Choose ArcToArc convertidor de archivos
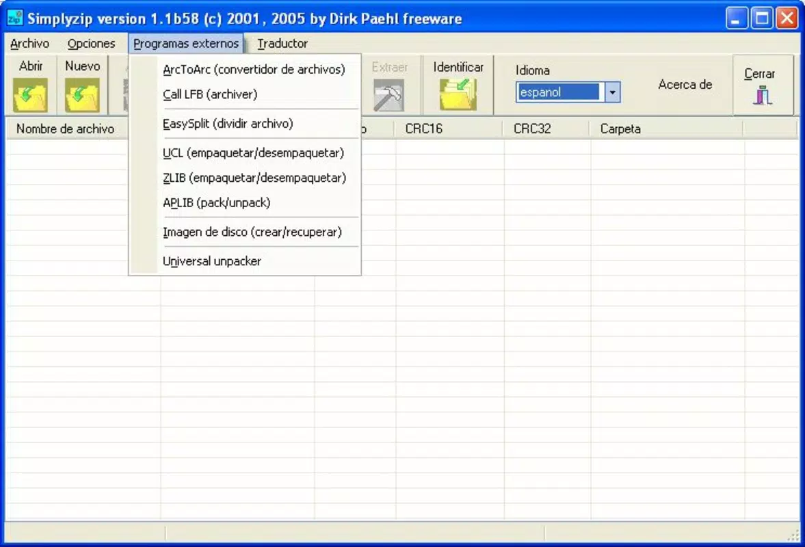805x547 pixels. point(254,69)
